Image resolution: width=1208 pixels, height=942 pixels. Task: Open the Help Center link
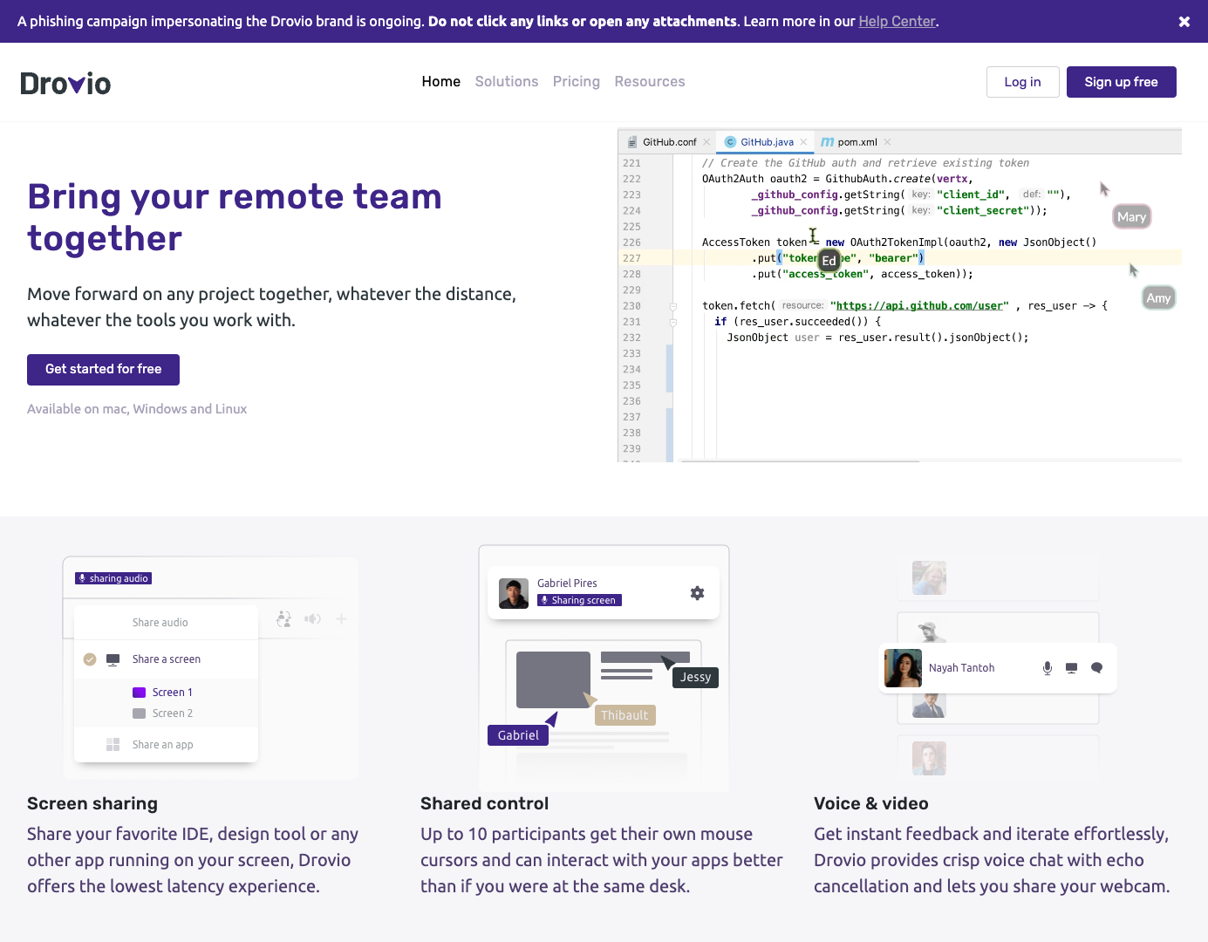[897, 22]
